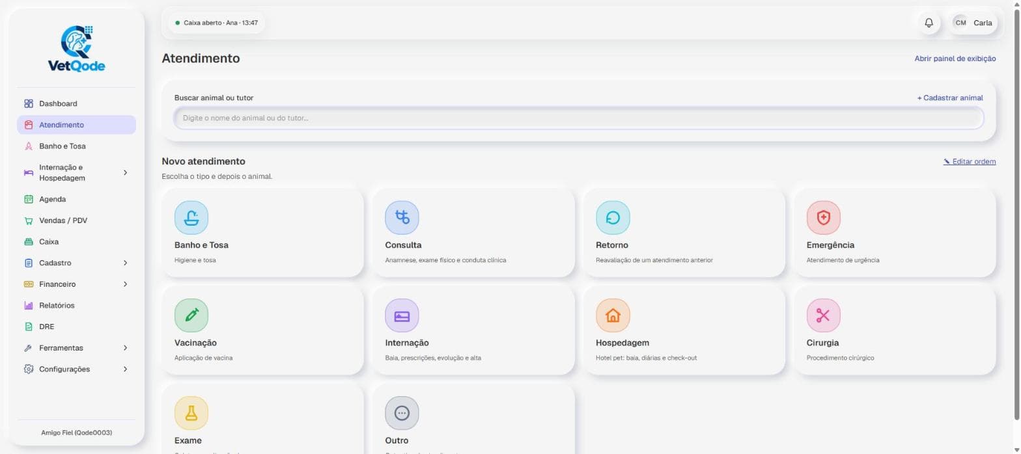Click the Internação bed card icon
Viewport: 1021px width, 454px height.
pyautogui.click(x=402, y=315)
